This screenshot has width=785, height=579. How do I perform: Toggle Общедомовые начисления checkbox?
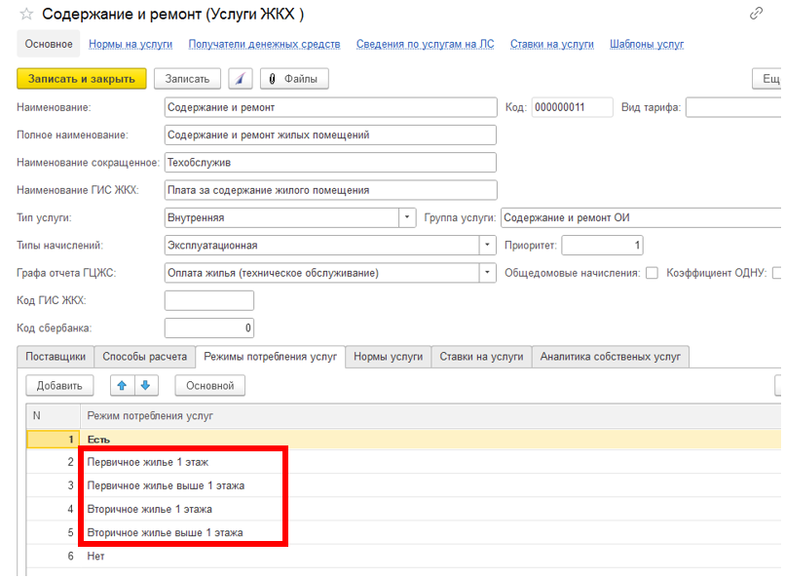(x=652, y=273)
